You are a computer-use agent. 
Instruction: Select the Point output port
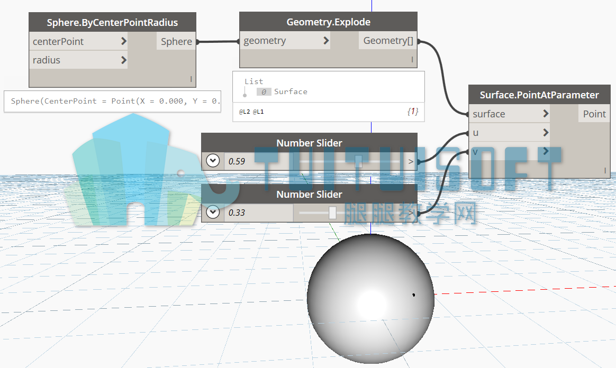click(594, 114)
